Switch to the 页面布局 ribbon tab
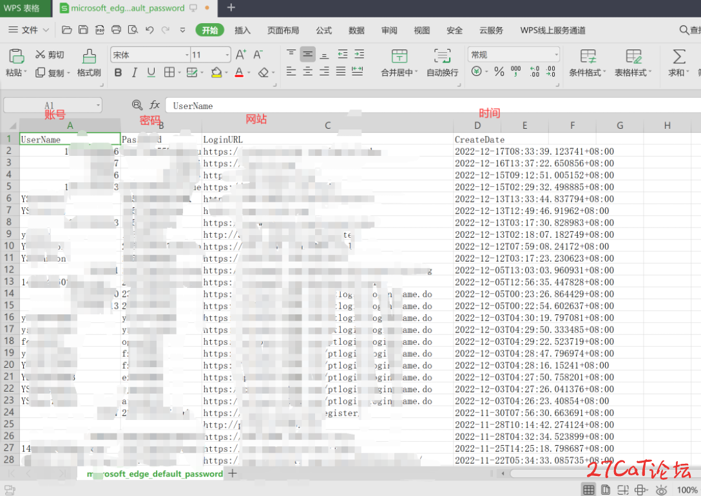Image resolution: width=701 pixels, height=496 pixels. 283,30
